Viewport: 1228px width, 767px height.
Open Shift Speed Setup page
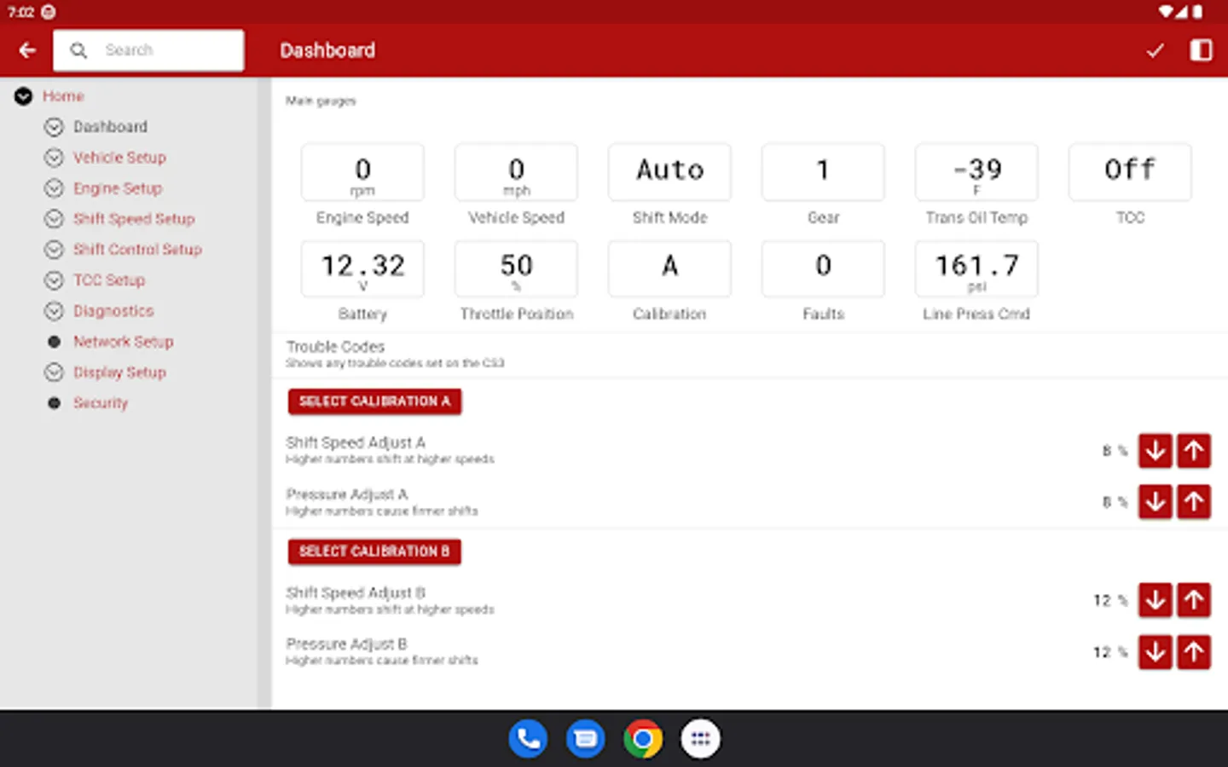pyautogui.click(x=134, y=219)
